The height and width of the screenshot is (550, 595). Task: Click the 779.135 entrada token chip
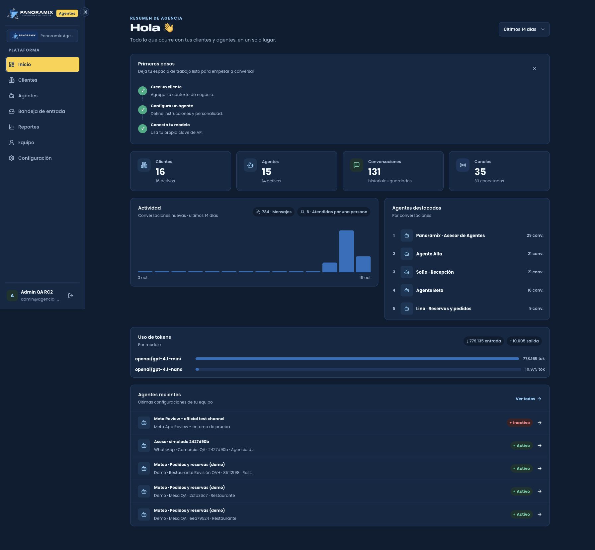[x=483, y=341]
